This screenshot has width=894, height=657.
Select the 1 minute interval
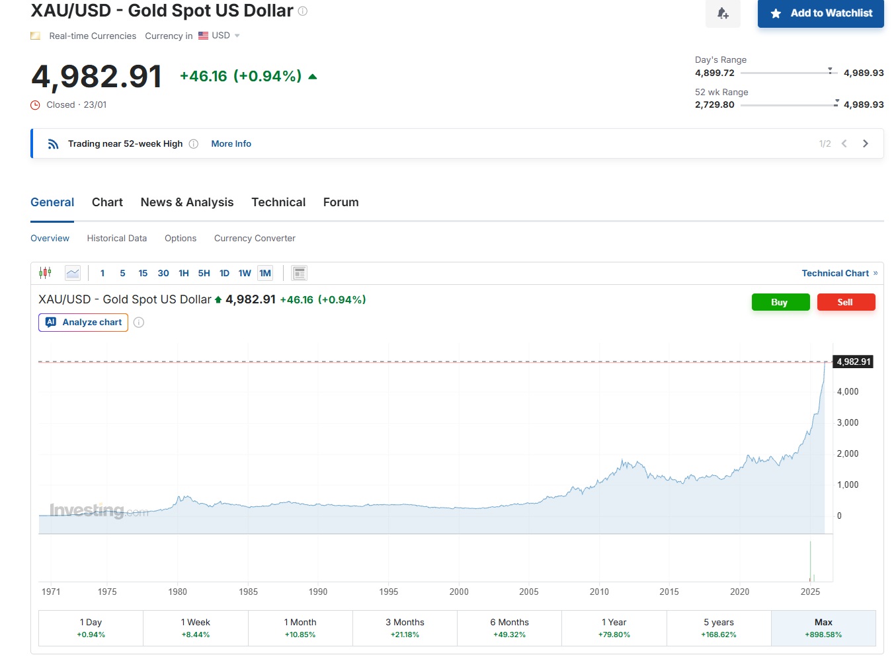[x=102, y=273]
